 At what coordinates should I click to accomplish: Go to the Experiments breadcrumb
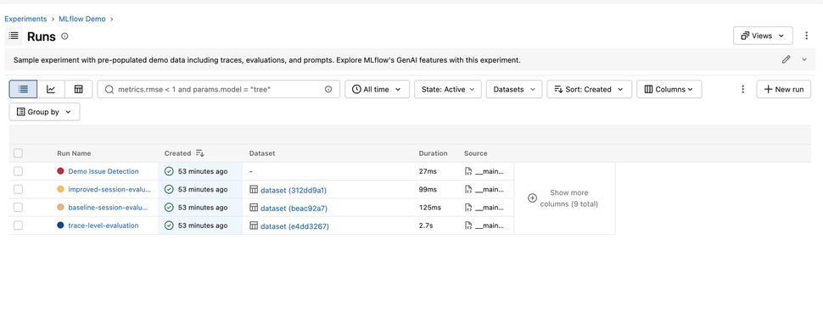click(25, 19)
